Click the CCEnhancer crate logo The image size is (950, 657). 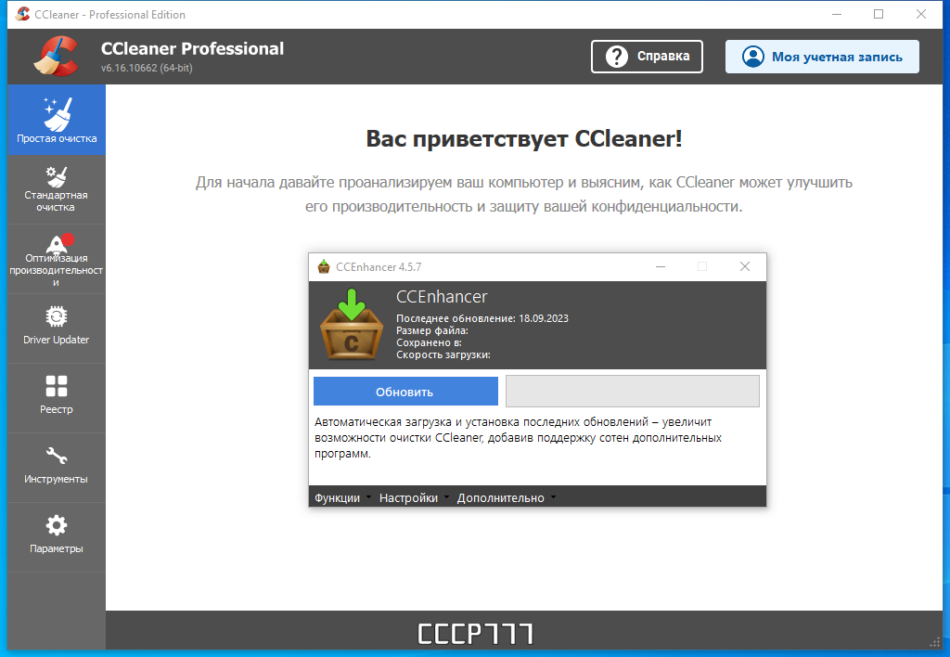[x=352, y=325]
